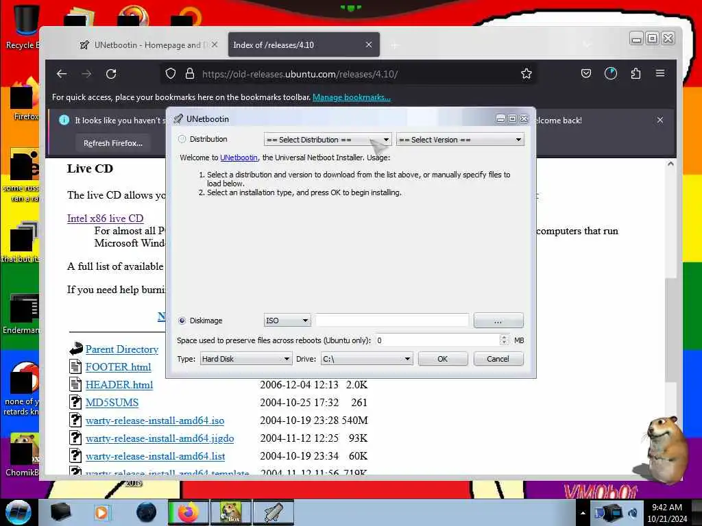The height and width of the screenshot is (526, 702).
Task: Open the HEADER.html link
Action: [119, 385]
